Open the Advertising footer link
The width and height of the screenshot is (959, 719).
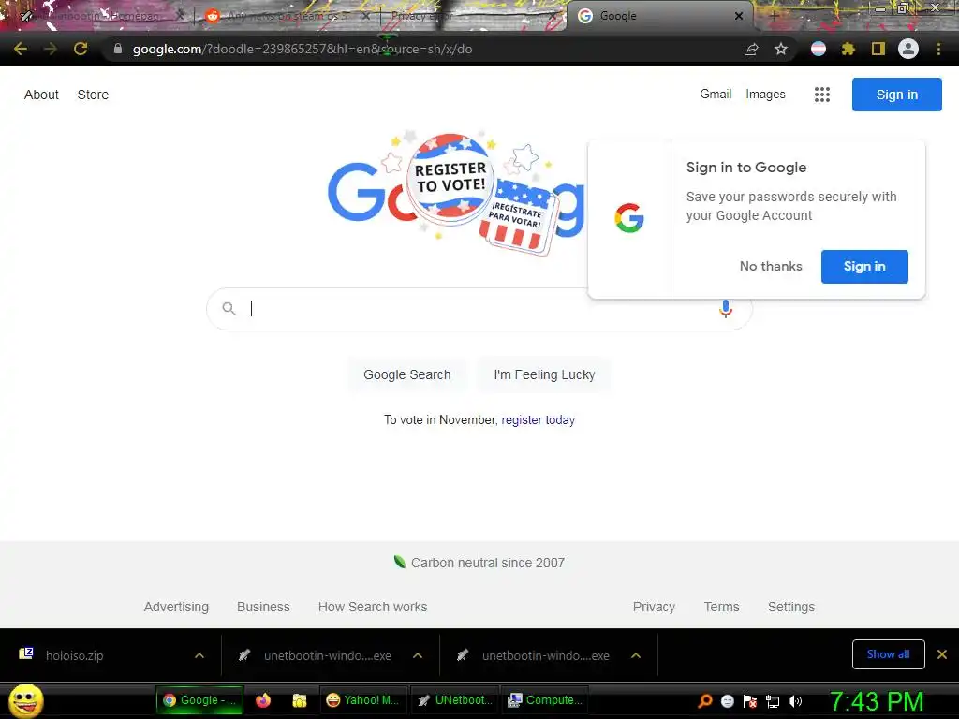click(x=176, y=607)
